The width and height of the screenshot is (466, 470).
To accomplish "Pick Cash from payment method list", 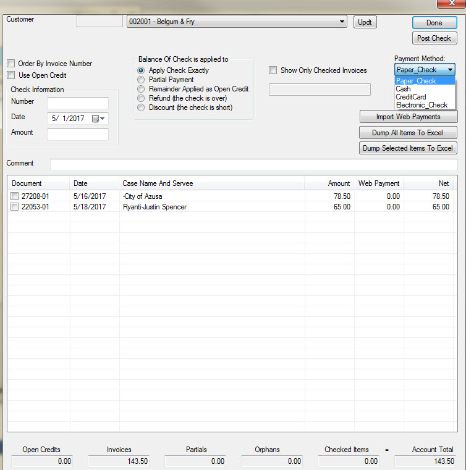I will [425, 89].
